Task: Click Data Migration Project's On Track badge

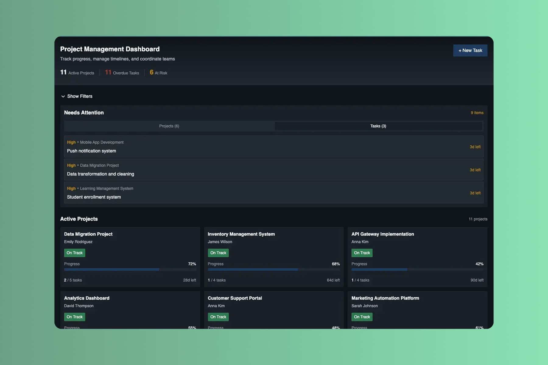Action: [x=75, y=253]
